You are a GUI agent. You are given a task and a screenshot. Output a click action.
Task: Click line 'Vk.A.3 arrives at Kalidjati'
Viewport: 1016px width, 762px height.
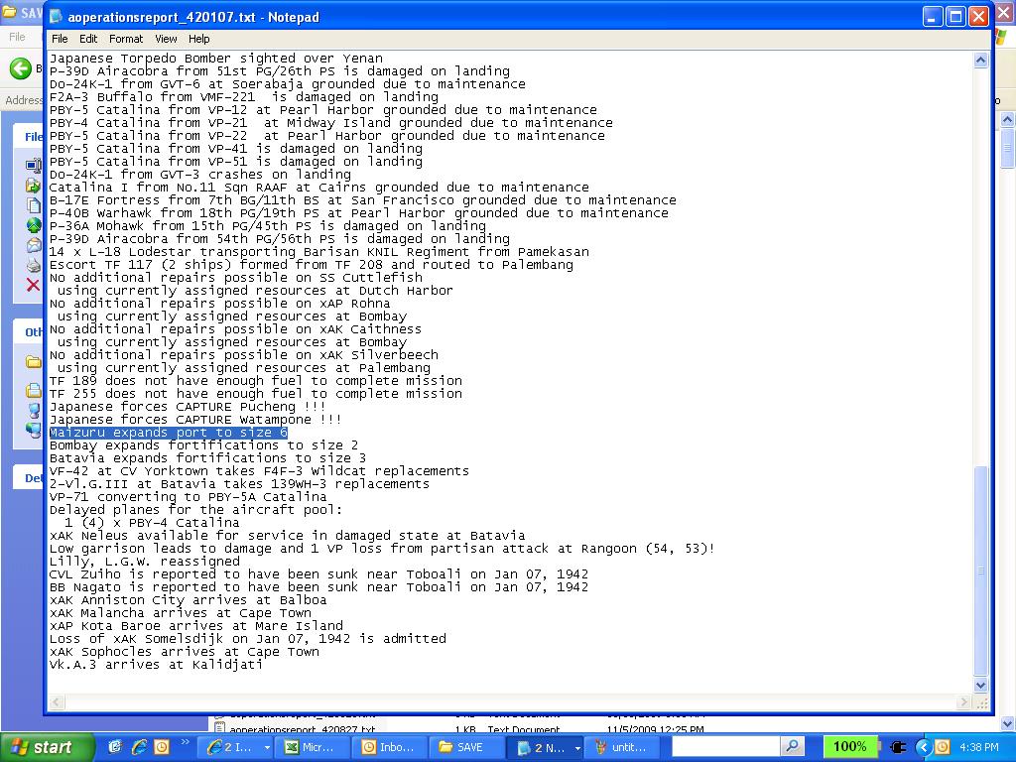coord(156,665)
